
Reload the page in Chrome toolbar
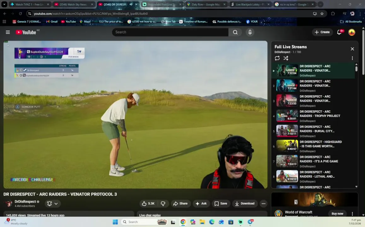21,14
